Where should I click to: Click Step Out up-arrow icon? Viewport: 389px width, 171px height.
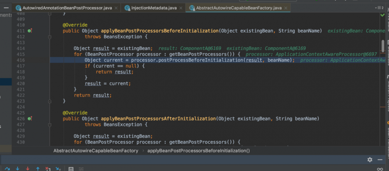(x=38, y=169)
